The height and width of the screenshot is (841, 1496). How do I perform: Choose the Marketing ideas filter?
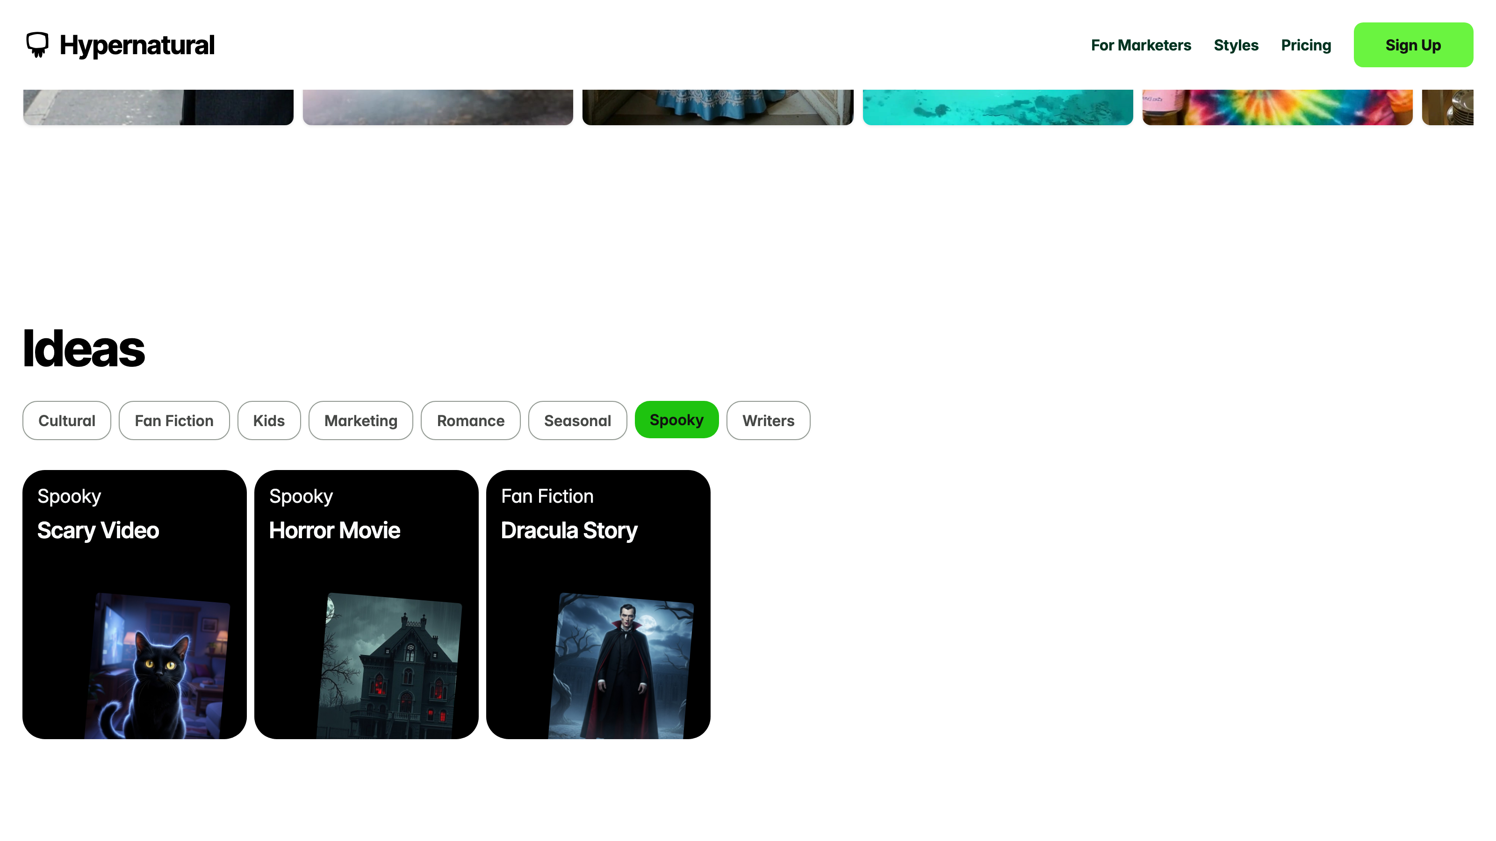click(360, 420)
